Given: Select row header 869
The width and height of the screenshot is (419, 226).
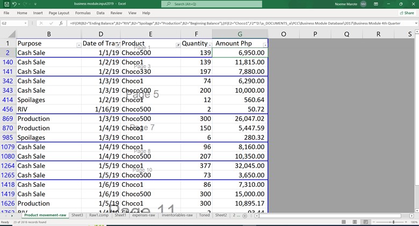Looking at the screenshot, I should coord(8,119).
